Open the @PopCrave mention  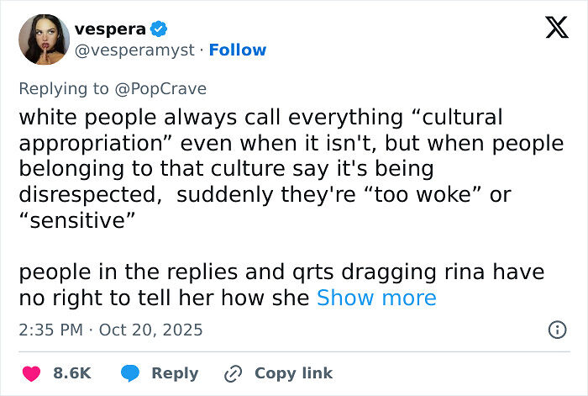coord(160,88)
